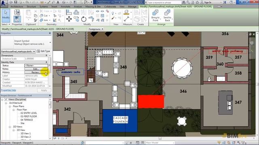259x145 pixels.
Task: Click the Text 'A' tool in quick access toolbar
Action: (58, 2)
